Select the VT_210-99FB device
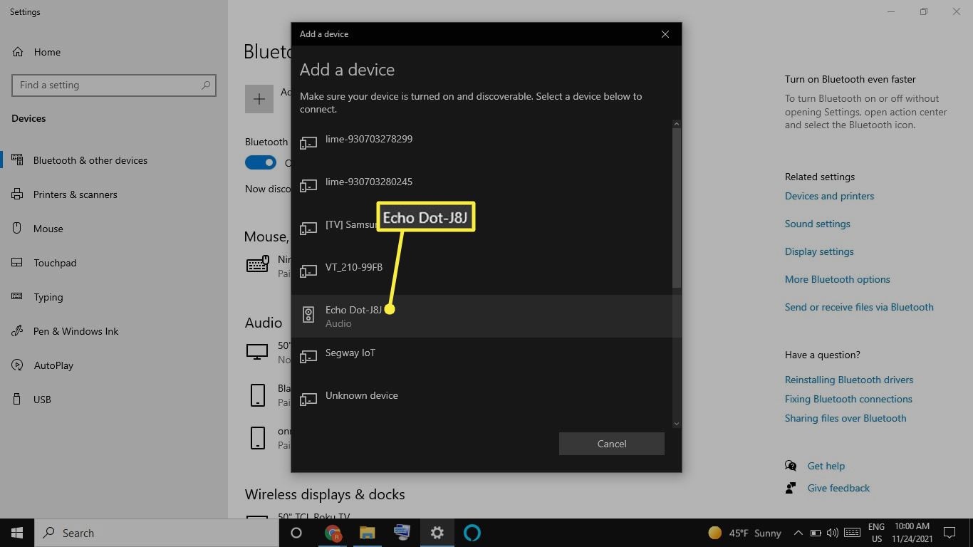Image resolution: width=973 pixels, height=547 pixels. (482, 273)
